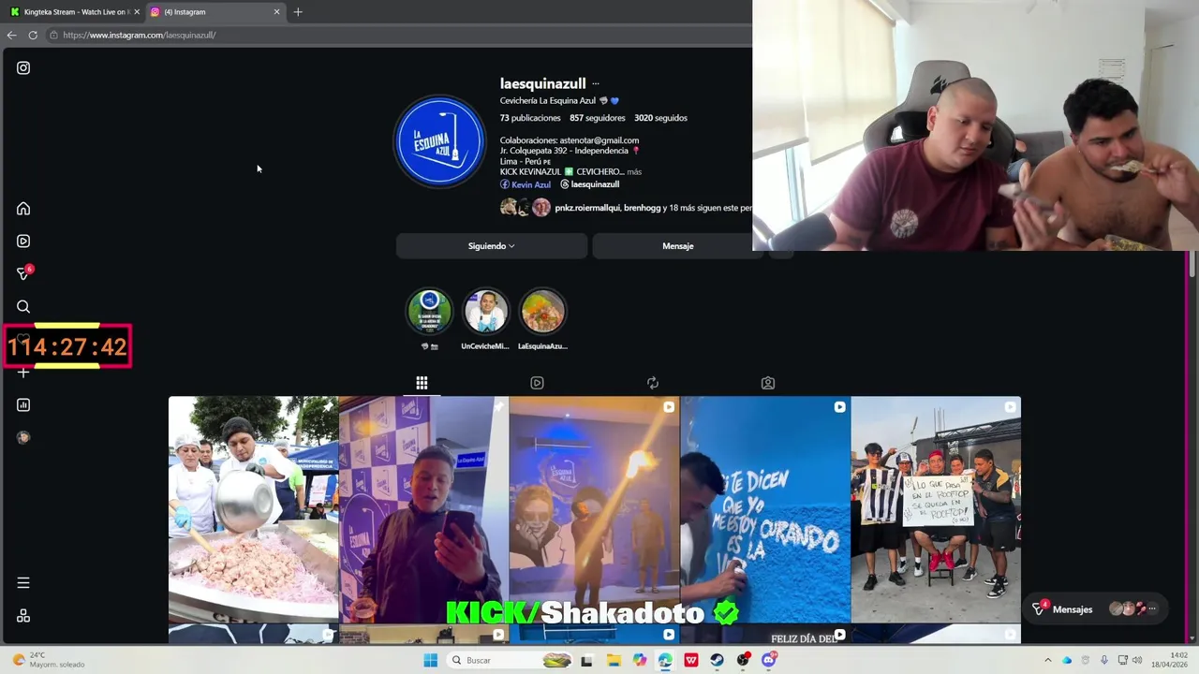Open the 857 seguidores list
The image size is (1199, 674).
coord(597,118)
